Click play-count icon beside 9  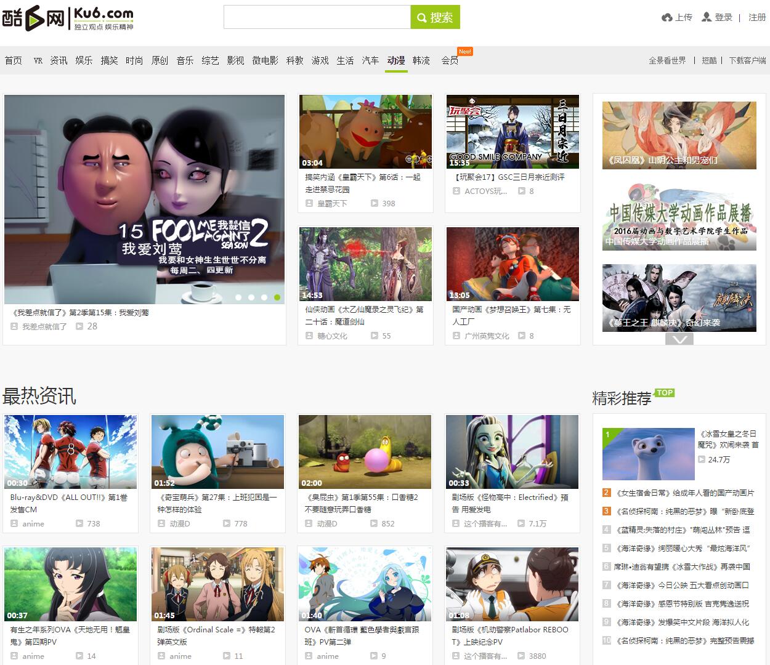[x=374, y=656]
